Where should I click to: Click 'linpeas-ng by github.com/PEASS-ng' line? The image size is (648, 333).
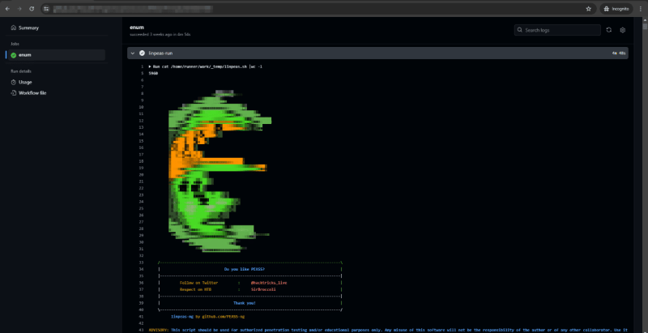point(208,317)
